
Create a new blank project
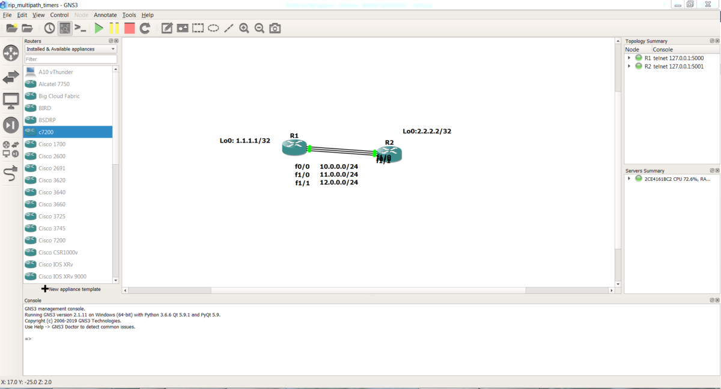pyautogui.click(x=11, y=28)
